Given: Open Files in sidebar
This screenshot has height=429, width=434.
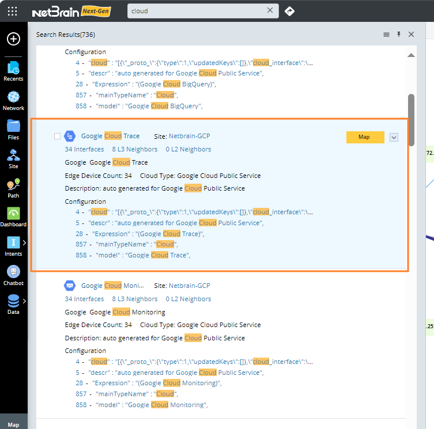Looking at the screenshot, I should 13,130.
